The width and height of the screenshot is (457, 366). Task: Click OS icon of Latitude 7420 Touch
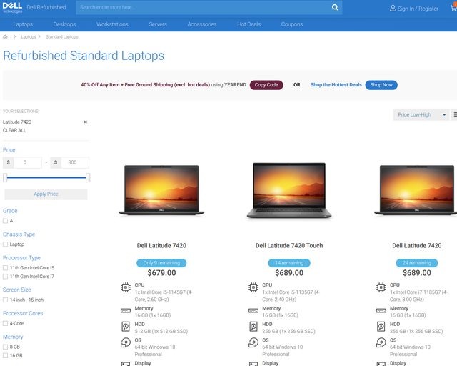tap(253, 342)
